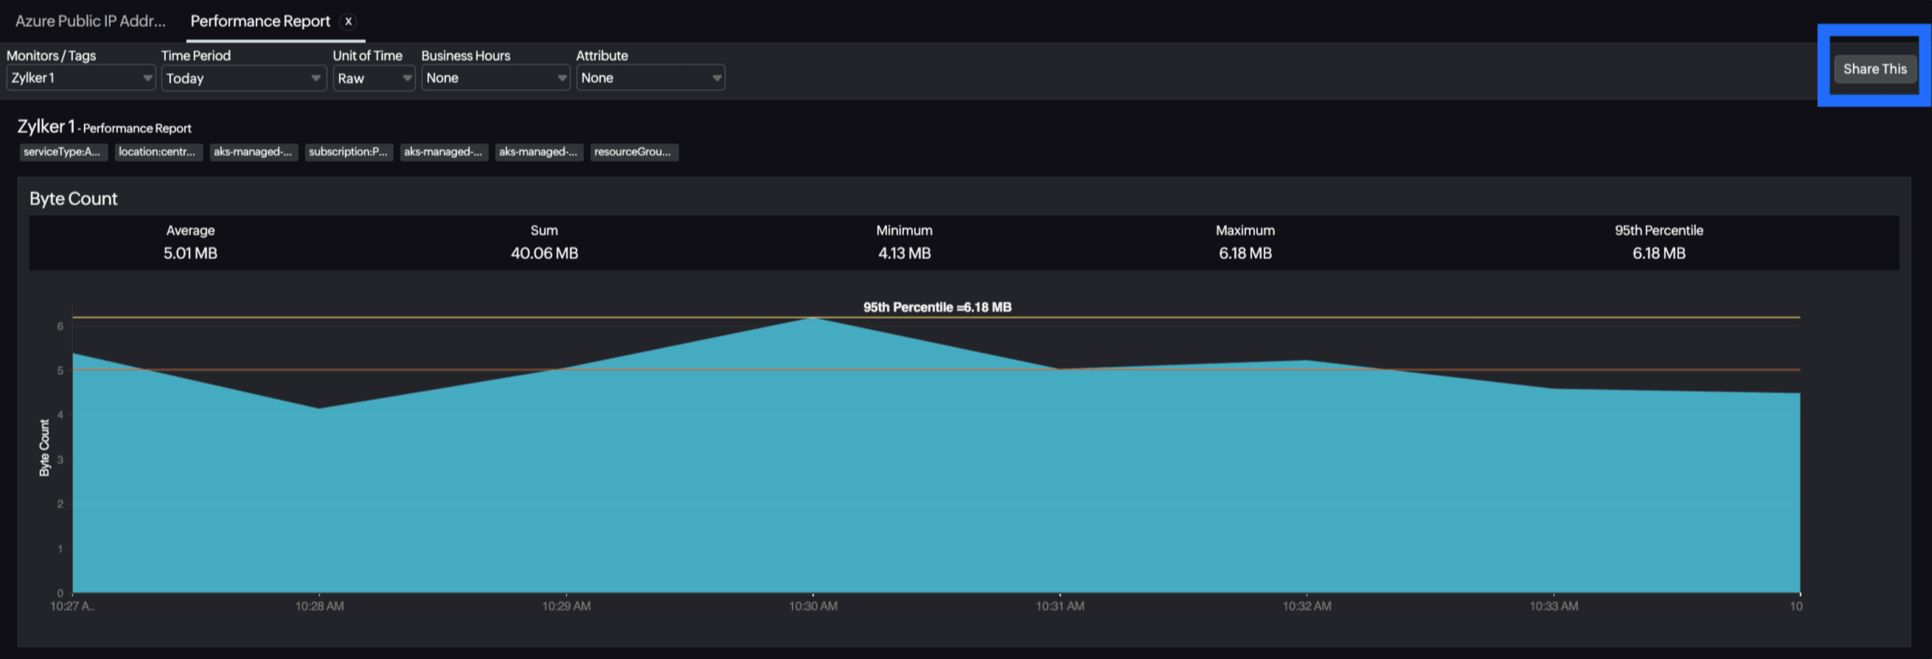This screenshot has width=1932, height=659.
Task: Expand the Time Period dropdown set to Today
Action: coord(243,78)
